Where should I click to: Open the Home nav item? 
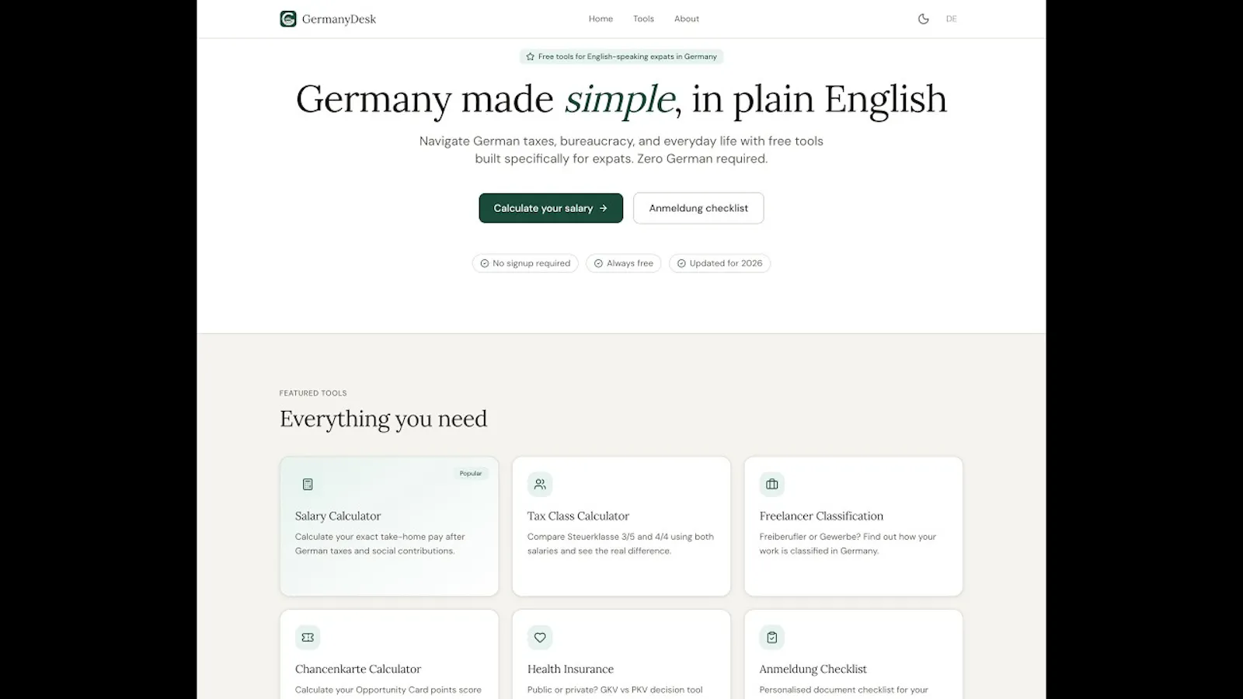pos(601,19)
